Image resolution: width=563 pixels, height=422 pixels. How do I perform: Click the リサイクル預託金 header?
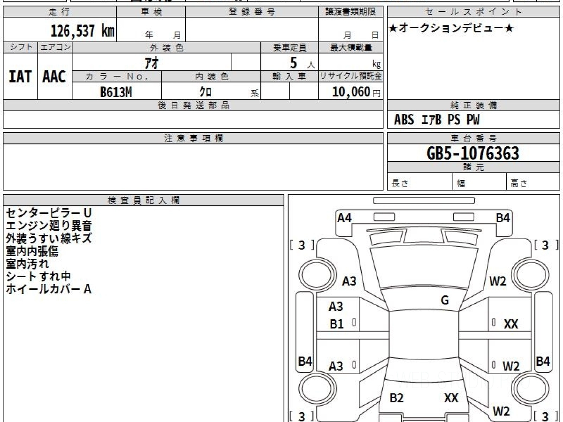click(351, 77)
